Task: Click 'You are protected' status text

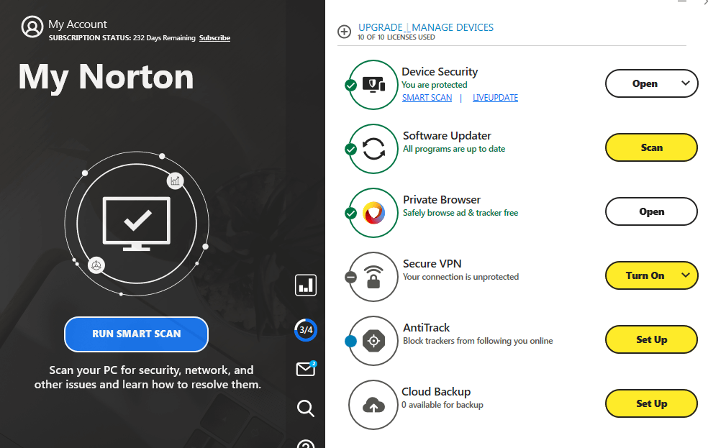Action: pos(435,85)
